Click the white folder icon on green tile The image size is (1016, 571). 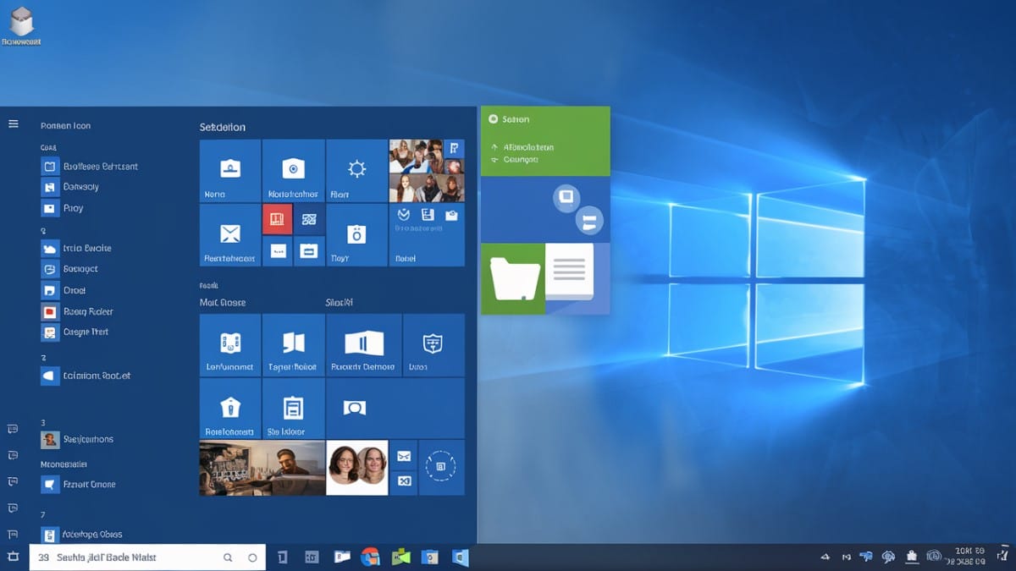click(x=515, y=278)
